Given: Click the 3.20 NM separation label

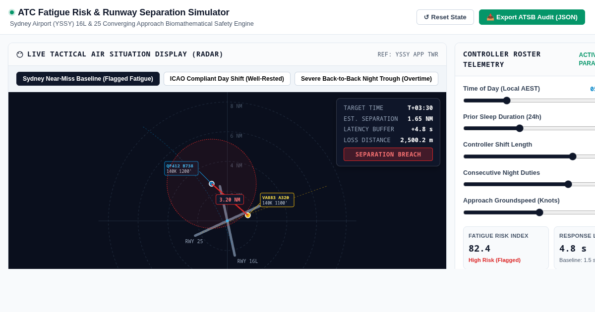Looking at the screenshot, I should [230, 200].
